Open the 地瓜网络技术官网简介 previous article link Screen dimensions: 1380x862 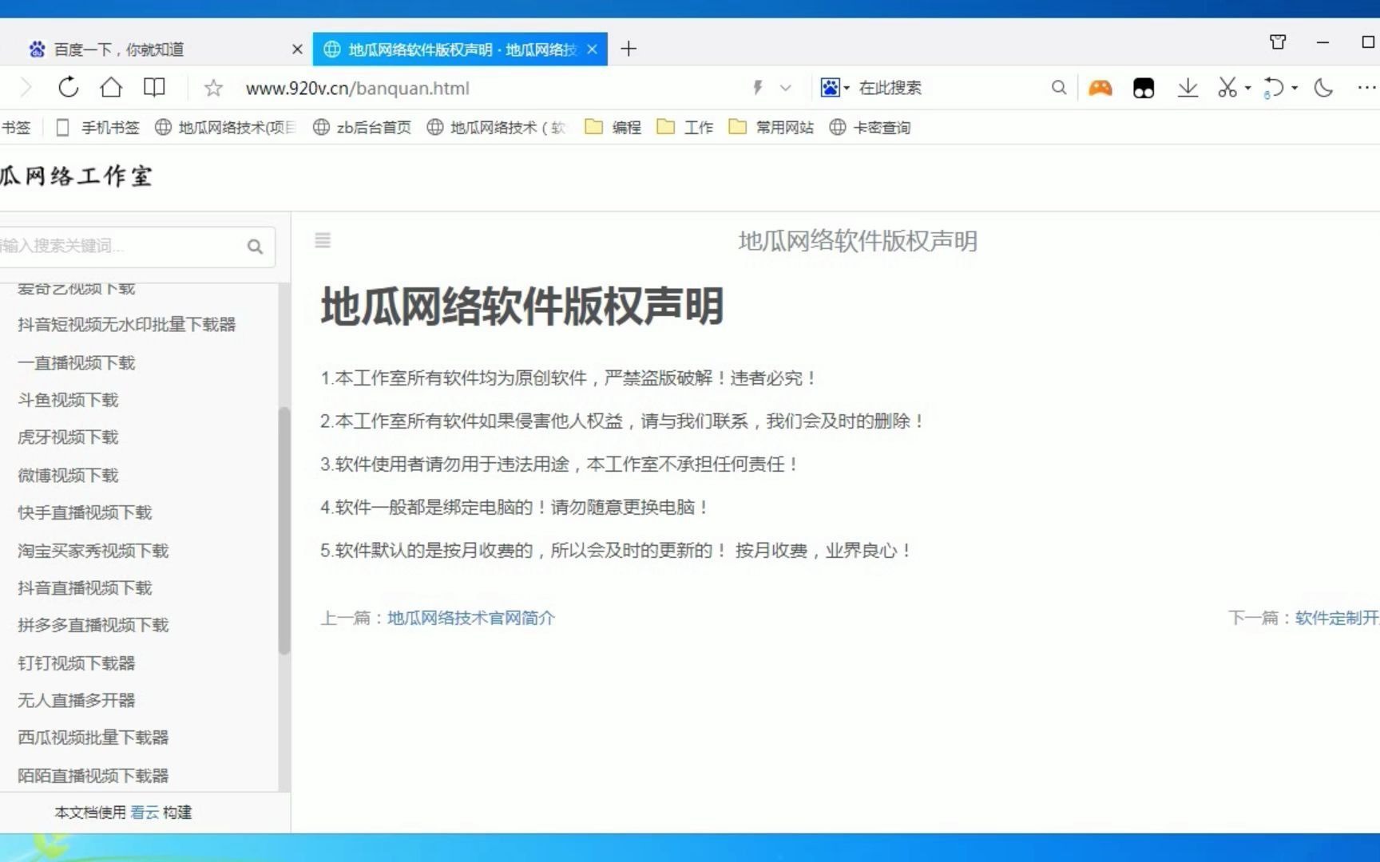[470, 617]
